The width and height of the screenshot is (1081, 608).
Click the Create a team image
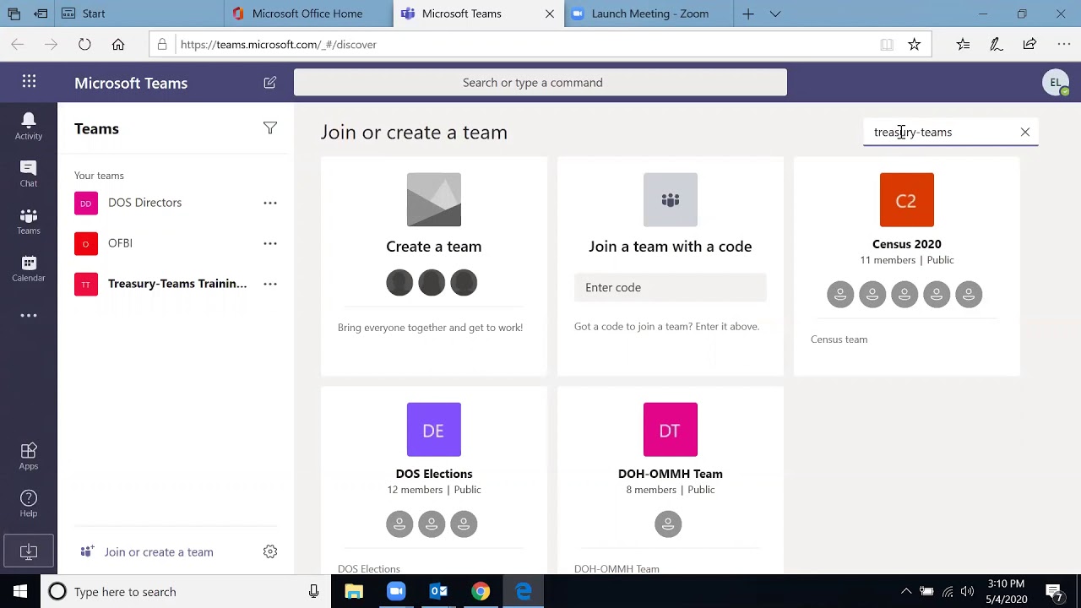[x=434, y=200]
